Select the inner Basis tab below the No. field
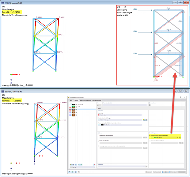The height and width of the screenshot is (177, 190). coord(99,108)
